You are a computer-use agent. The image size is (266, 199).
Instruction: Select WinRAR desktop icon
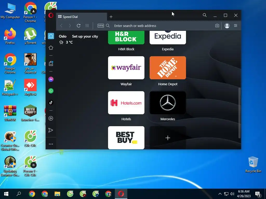pyautogui.click(x=10, y=113)
